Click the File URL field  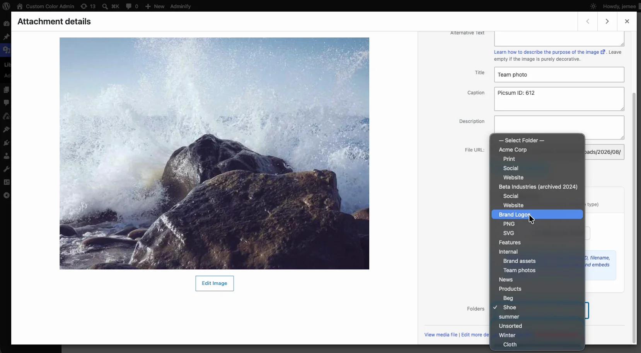click(604, 152)
